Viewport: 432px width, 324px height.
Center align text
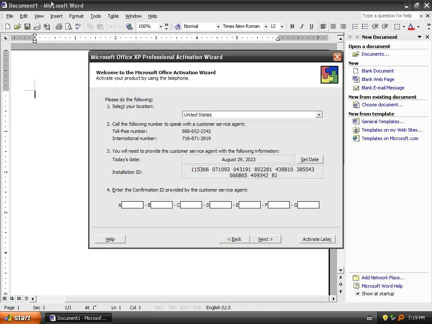click(333, 27)
